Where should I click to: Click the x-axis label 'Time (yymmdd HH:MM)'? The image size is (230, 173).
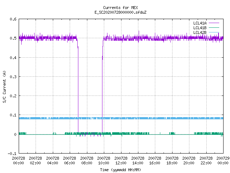pos(120,170)
